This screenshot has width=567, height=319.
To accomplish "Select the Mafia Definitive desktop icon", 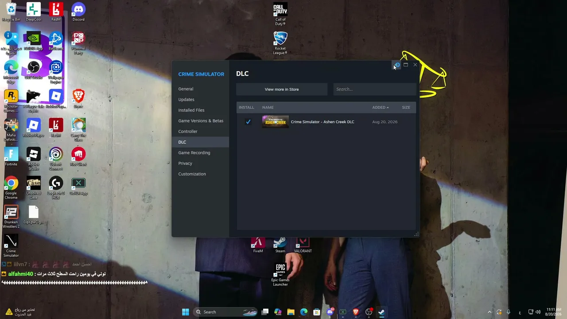I will pyautogui.click(x=11, y=130).
